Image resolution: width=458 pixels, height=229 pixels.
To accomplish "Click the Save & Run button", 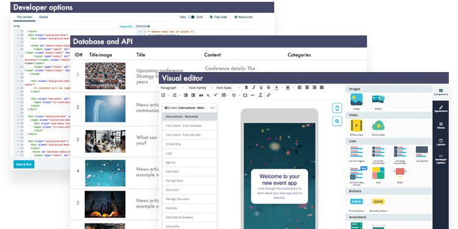I will [24, 164].
